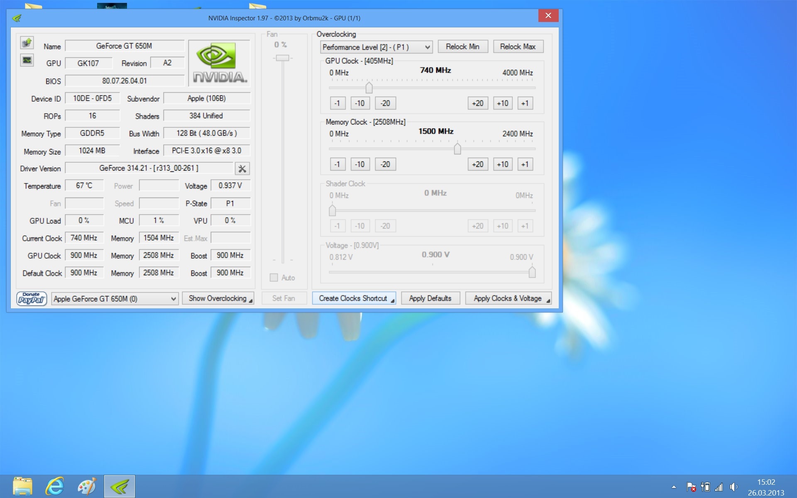Enable the Auto fan checkbox

pyautogui.click(x=274, y=278)
